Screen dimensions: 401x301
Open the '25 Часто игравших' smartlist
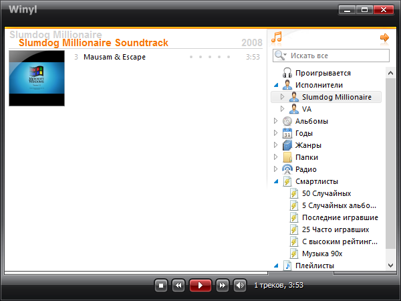336,229
